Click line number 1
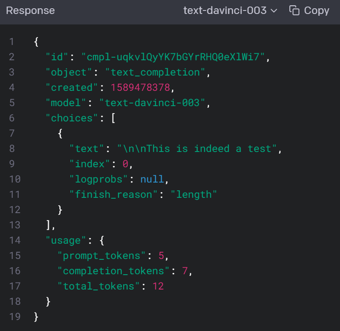 pyautogui.click(x=12, y=41)
